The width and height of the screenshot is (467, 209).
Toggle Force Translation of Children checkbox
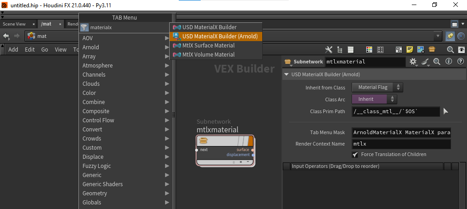click(x=355, y=154)
